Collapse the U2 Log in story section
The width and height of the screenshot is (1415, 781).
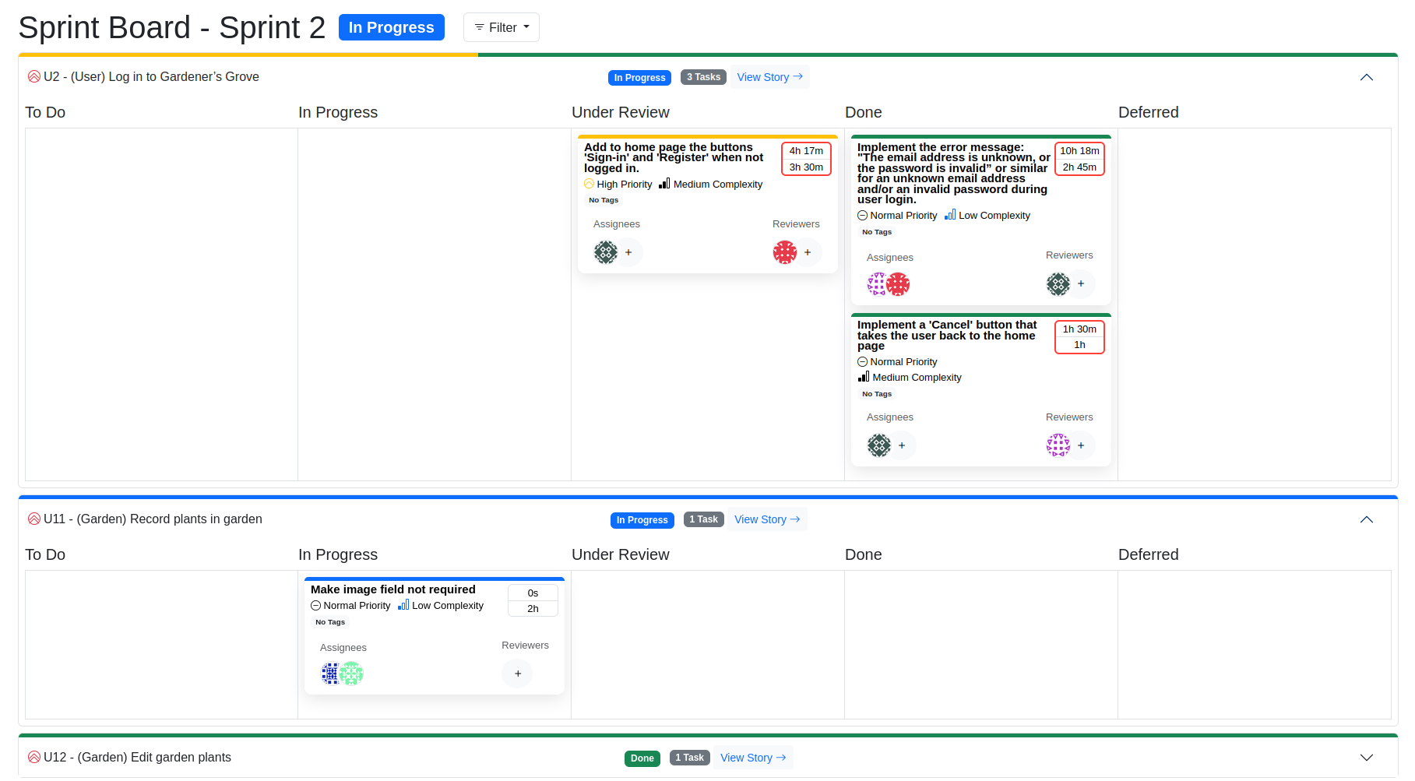[x=1366, y=77]
